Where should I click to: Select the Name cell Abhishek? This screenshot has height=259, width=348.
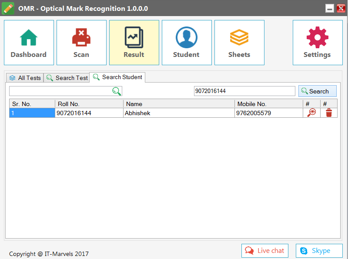179,113
